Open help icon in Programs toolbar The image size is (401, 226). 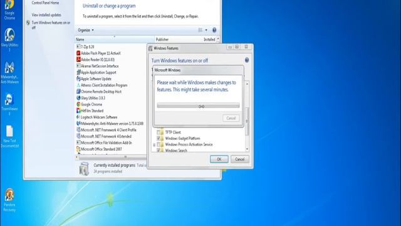tap(214, 30)
